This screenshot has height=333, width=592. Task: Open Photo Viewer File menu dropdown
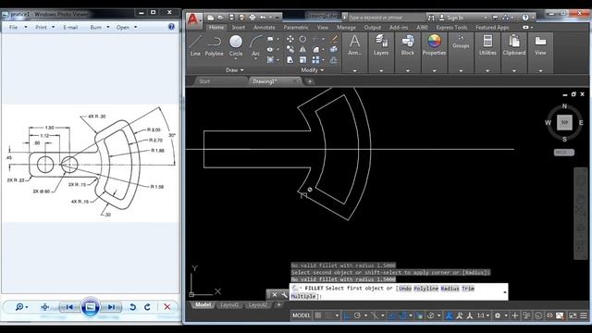coord(18,27)
